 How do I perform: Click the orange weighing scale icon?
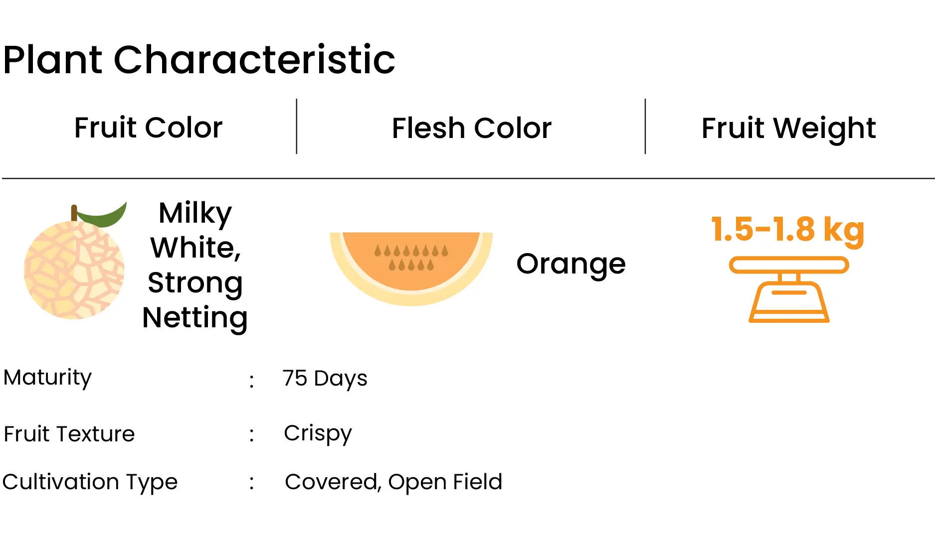pyautogui.click(x=789, y=289)
